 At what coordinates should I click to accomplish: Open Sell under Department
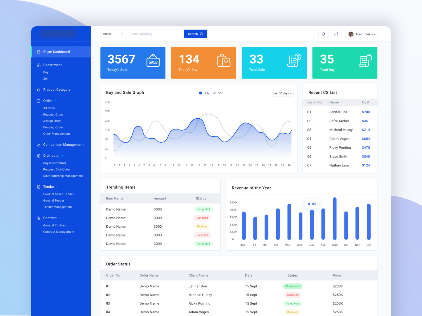click(46, 79)
